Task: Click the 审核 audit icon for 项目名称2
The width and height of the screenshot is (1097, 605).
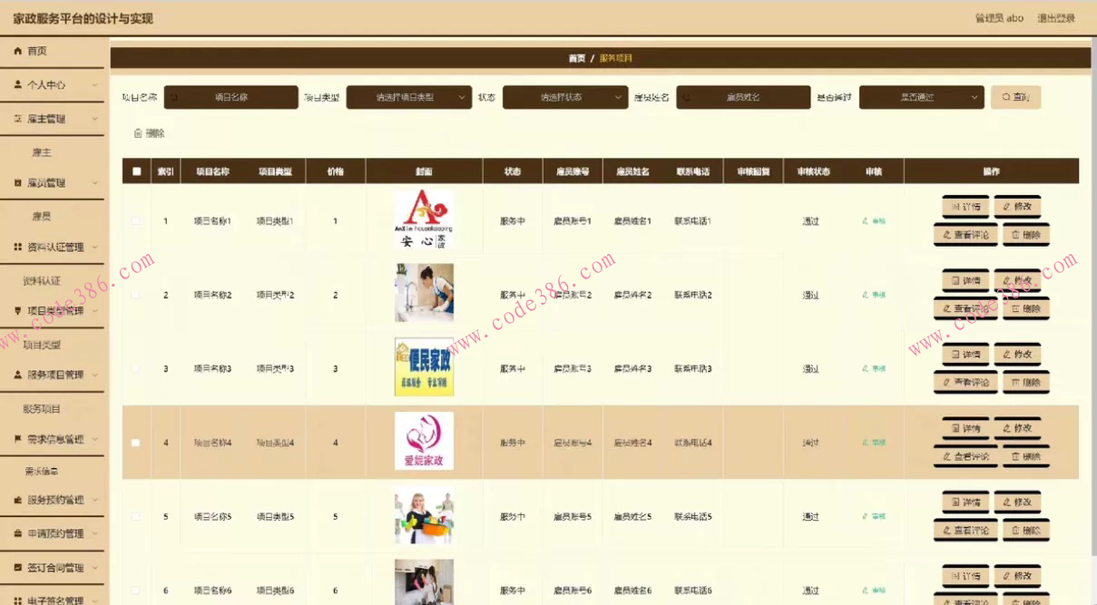Action: coord(874,295)
